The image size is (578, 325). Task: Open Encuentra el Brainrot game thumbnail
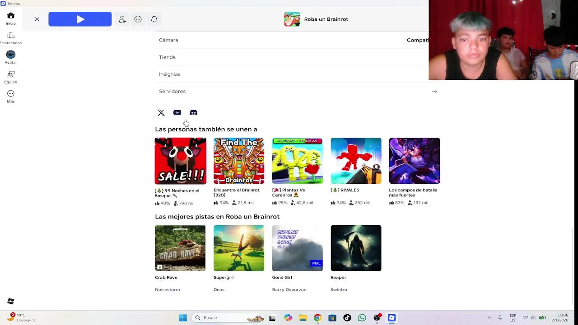click(x=239, y=161)
